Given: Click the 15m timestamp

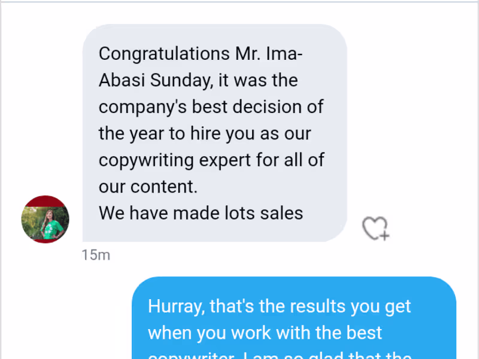Looking at the screenshot, I should [x=96, y=255].
